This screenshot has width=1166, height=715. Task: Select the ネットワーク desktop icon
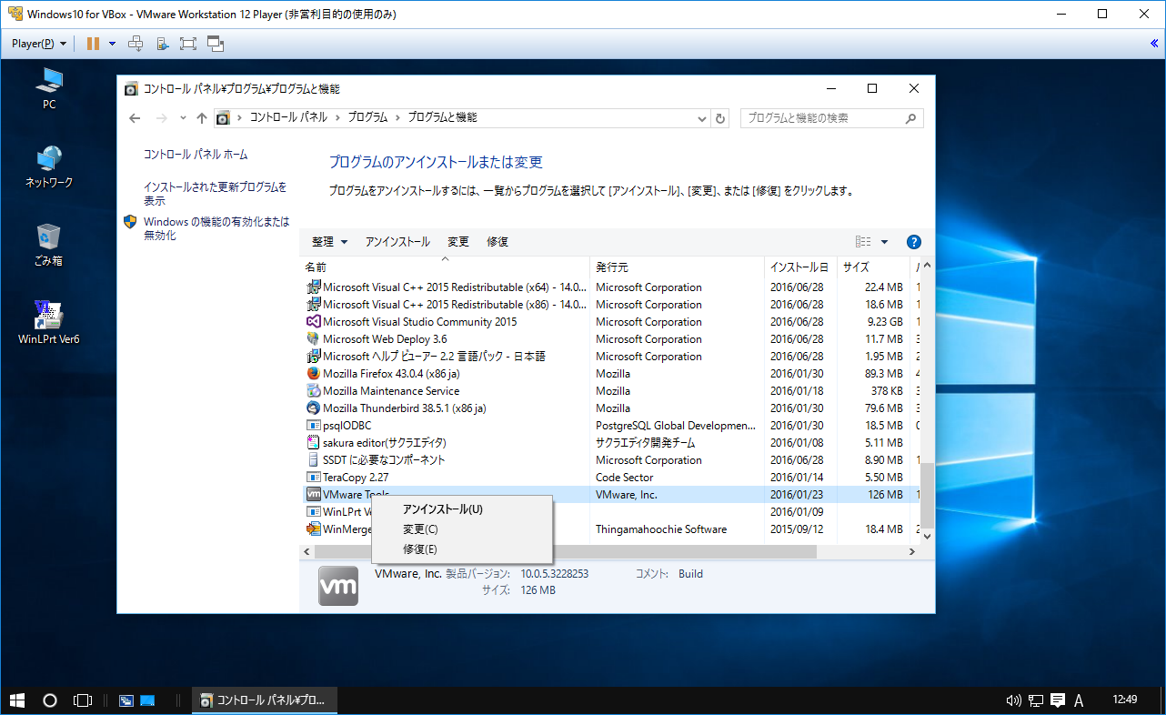tap(49, 166)
